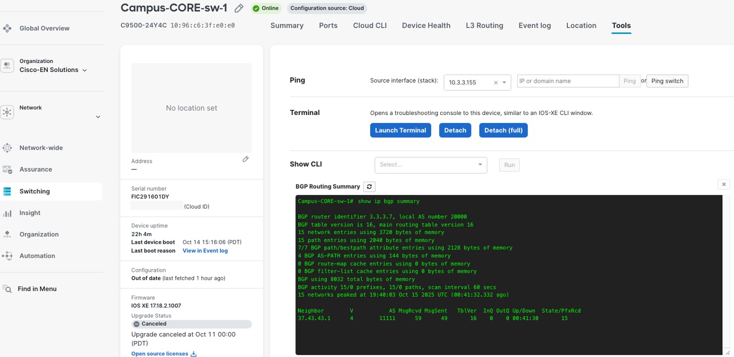Click the Organization icon beside Cisco-EN Solutions
This screenshot has width=734, height=357.
(x=7, y=66)
